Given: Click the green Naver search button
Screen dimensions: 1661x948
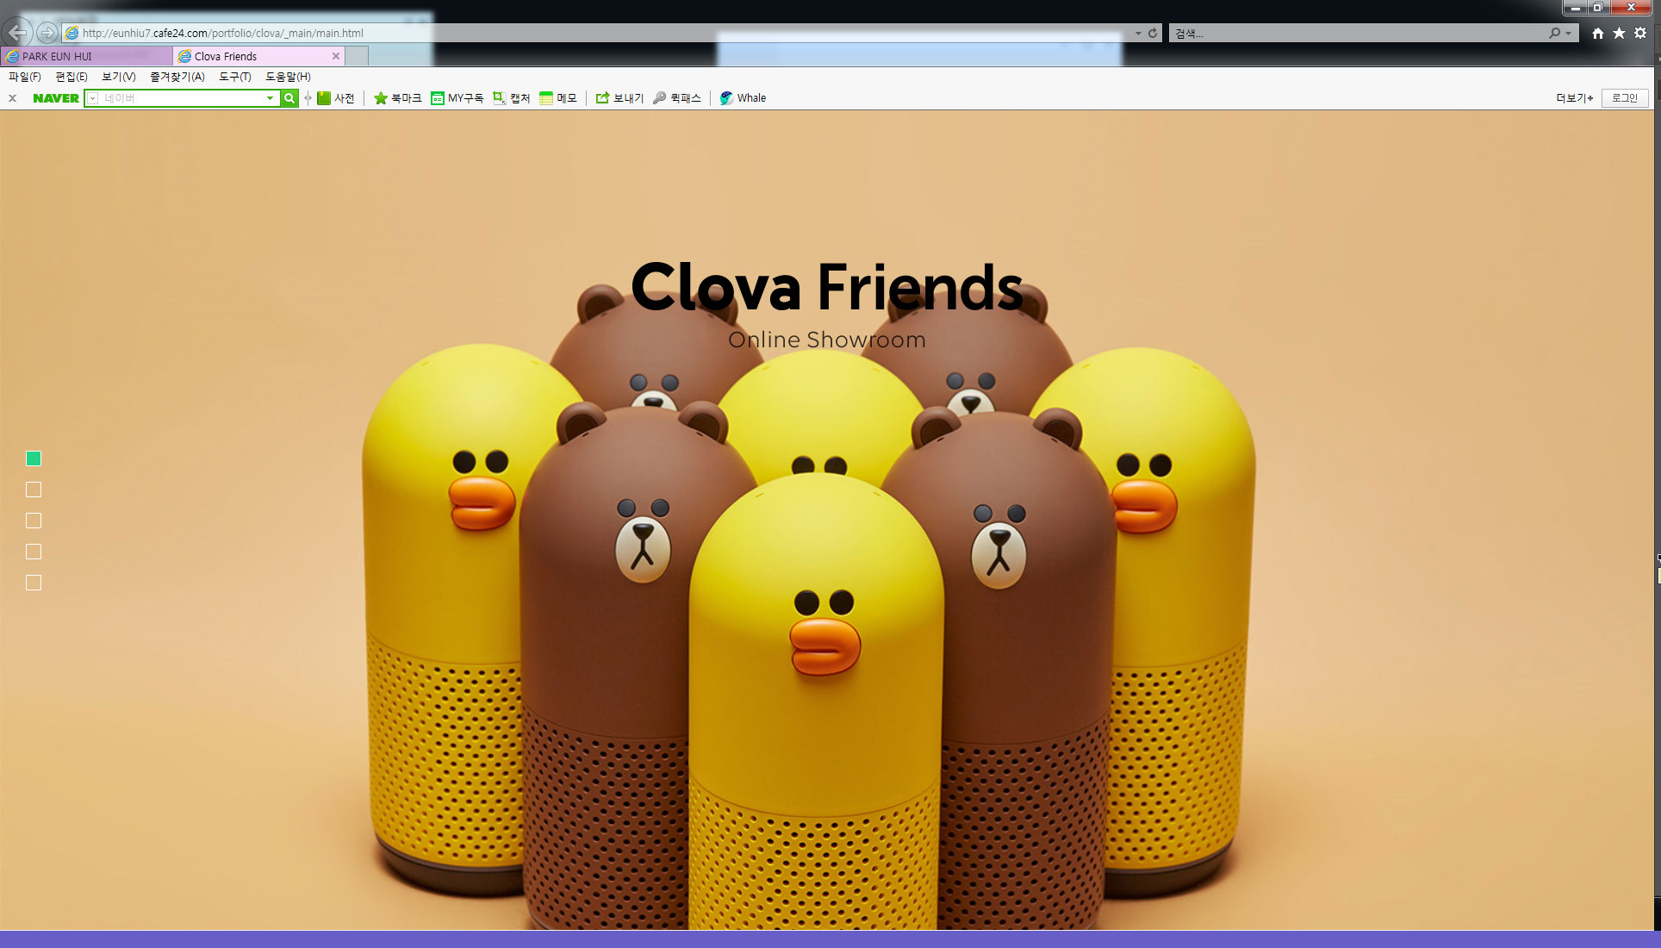Looking at the screenshot, I should (x=289, y=98).
